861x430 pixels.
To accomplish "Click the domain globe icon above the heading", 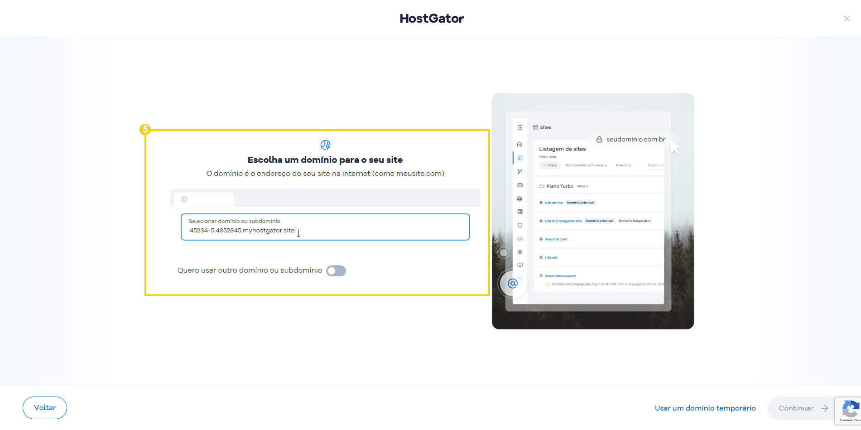I will [325, 145].
